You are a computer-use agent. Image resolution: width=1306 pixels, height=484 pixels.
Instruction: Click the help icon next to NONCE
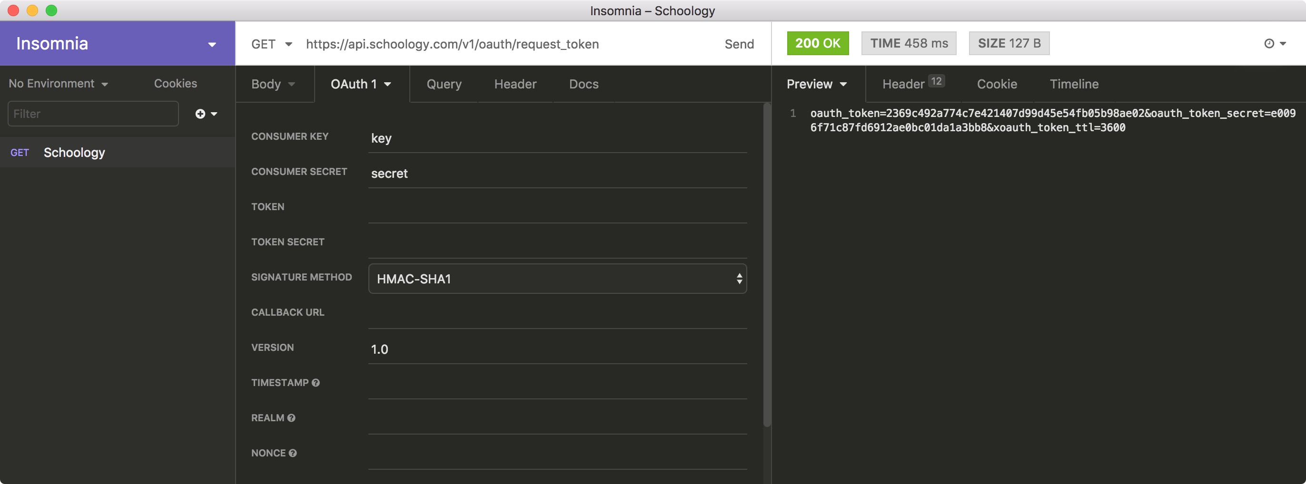[292, 454]
